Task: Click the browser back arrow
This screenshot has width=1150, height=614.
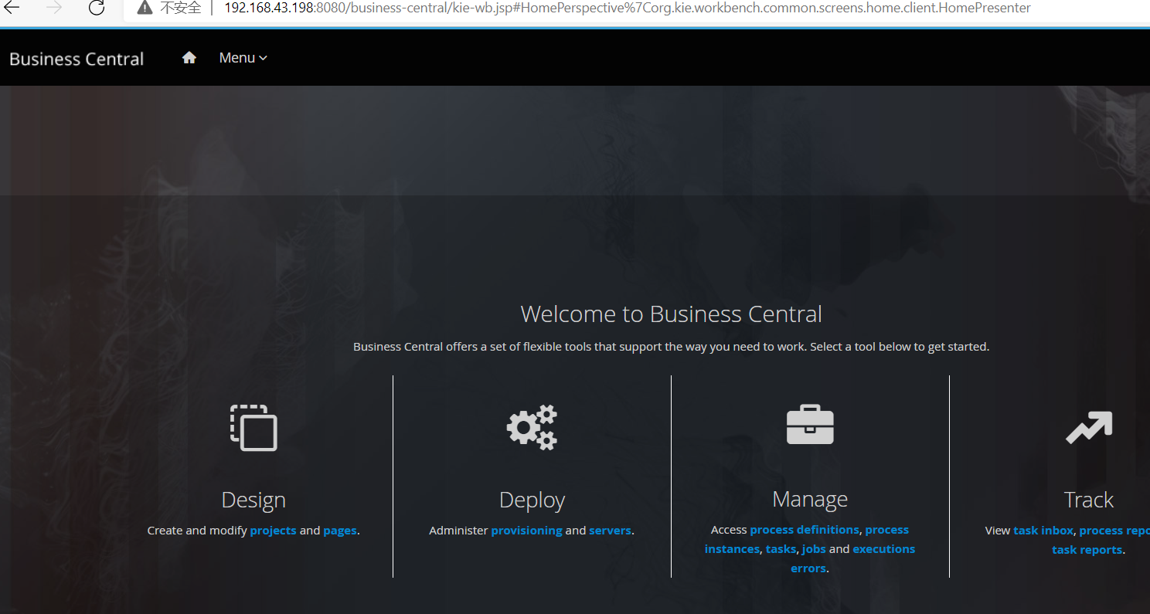Action: 11,8
